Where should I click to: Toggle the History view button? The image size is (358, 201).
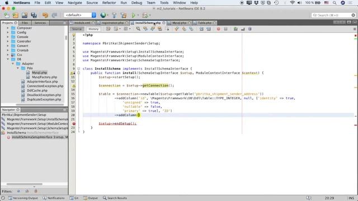(93, 29)
